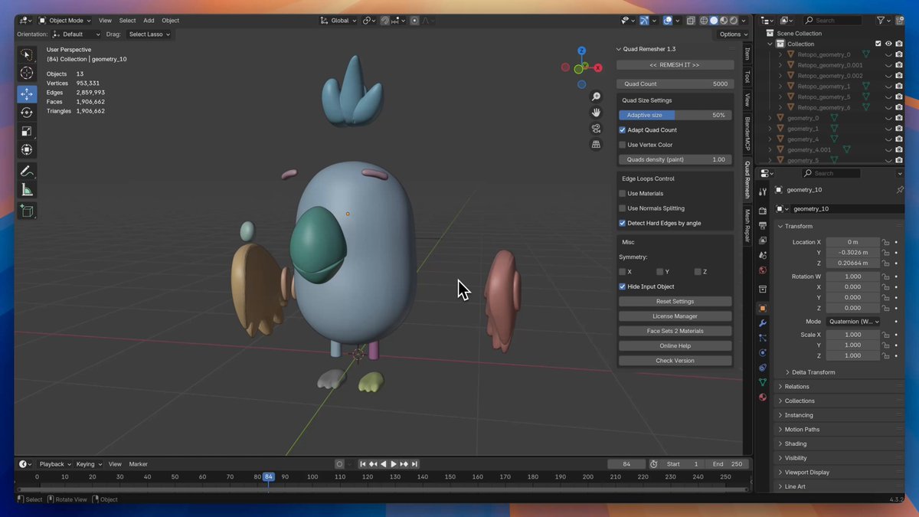Open the Select Lasso drag dropdown
This screenshot has height=517, width=919.
point(150,34)
